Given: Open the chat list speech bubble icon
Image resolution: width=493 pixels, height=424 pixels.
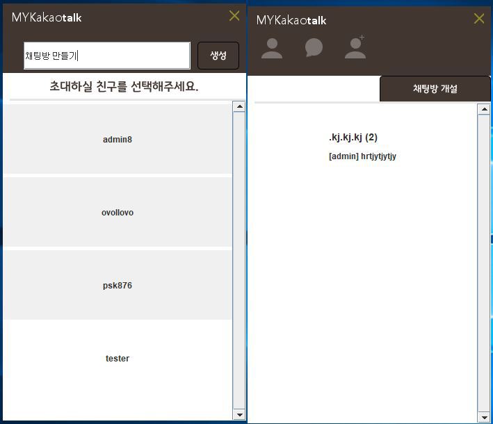Looking at the screenshot, I should coord(314,48).
